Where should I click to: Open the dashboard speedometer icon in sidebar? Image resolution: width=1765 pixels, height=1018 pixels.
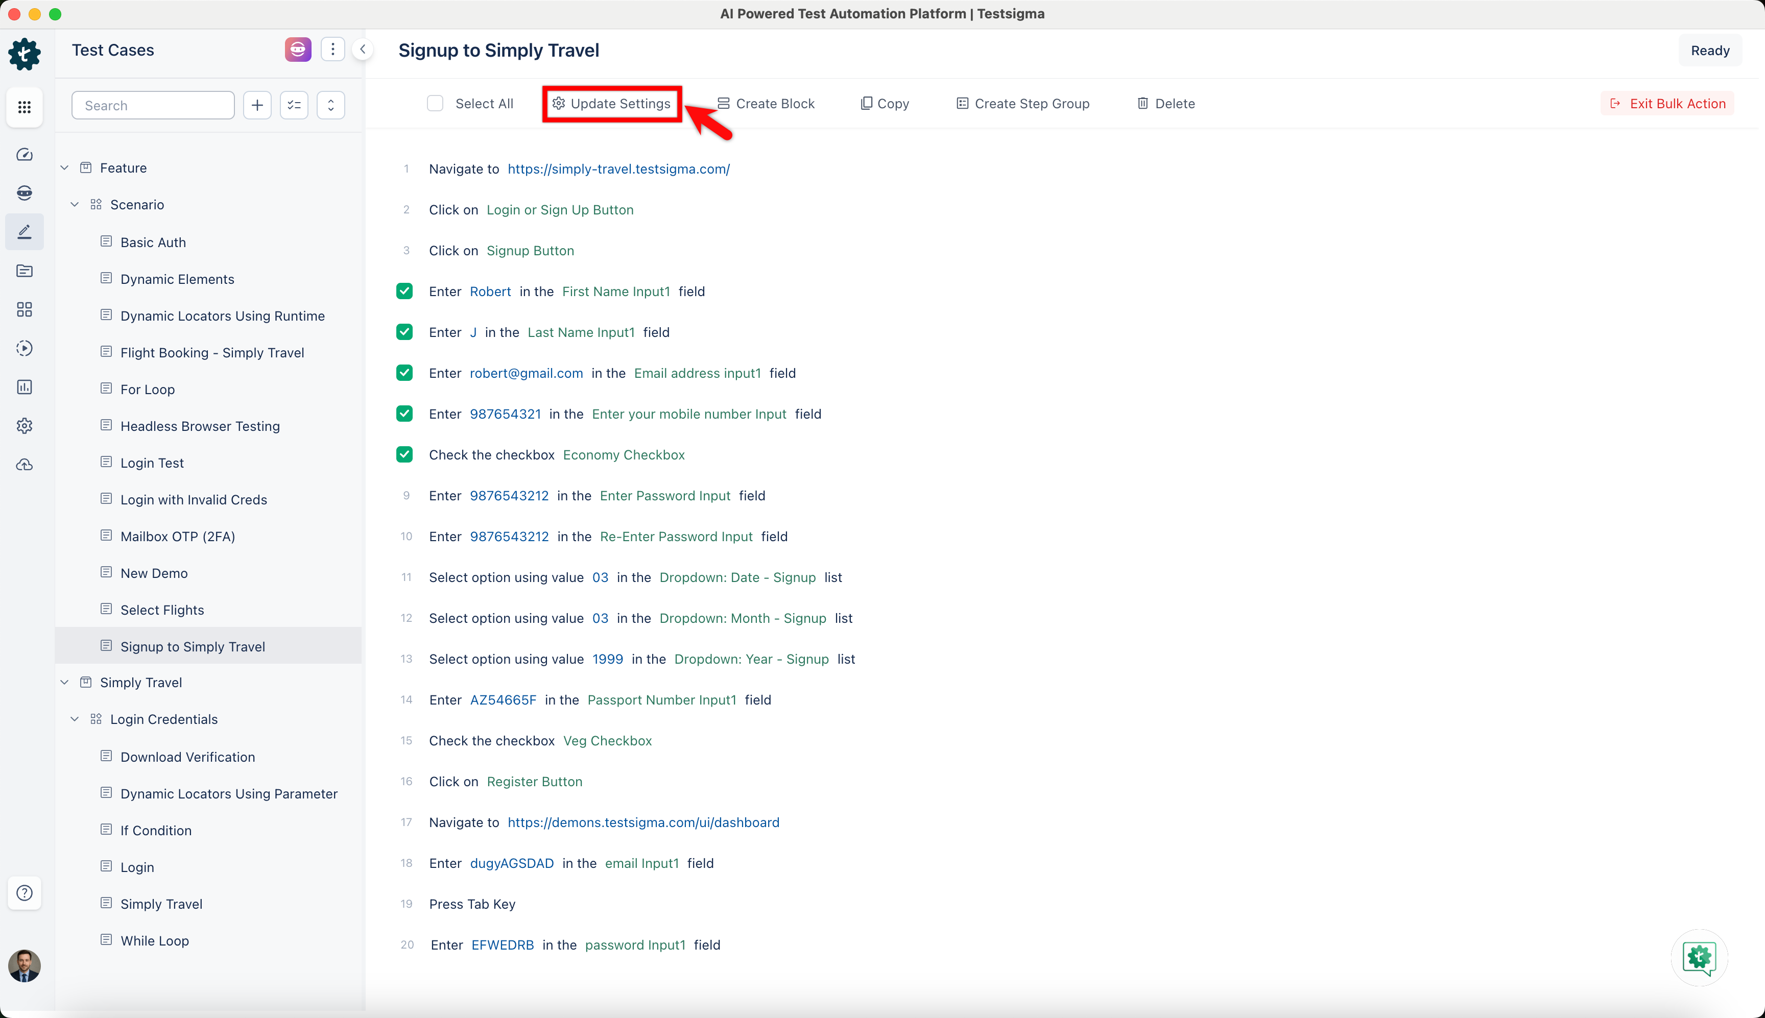tap(25, 155)
